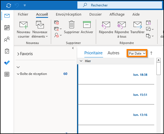The height and width of the screenshot is (134, 164).
Task: Open the People contacts icon in sidebar
Action: click(7, 39)
